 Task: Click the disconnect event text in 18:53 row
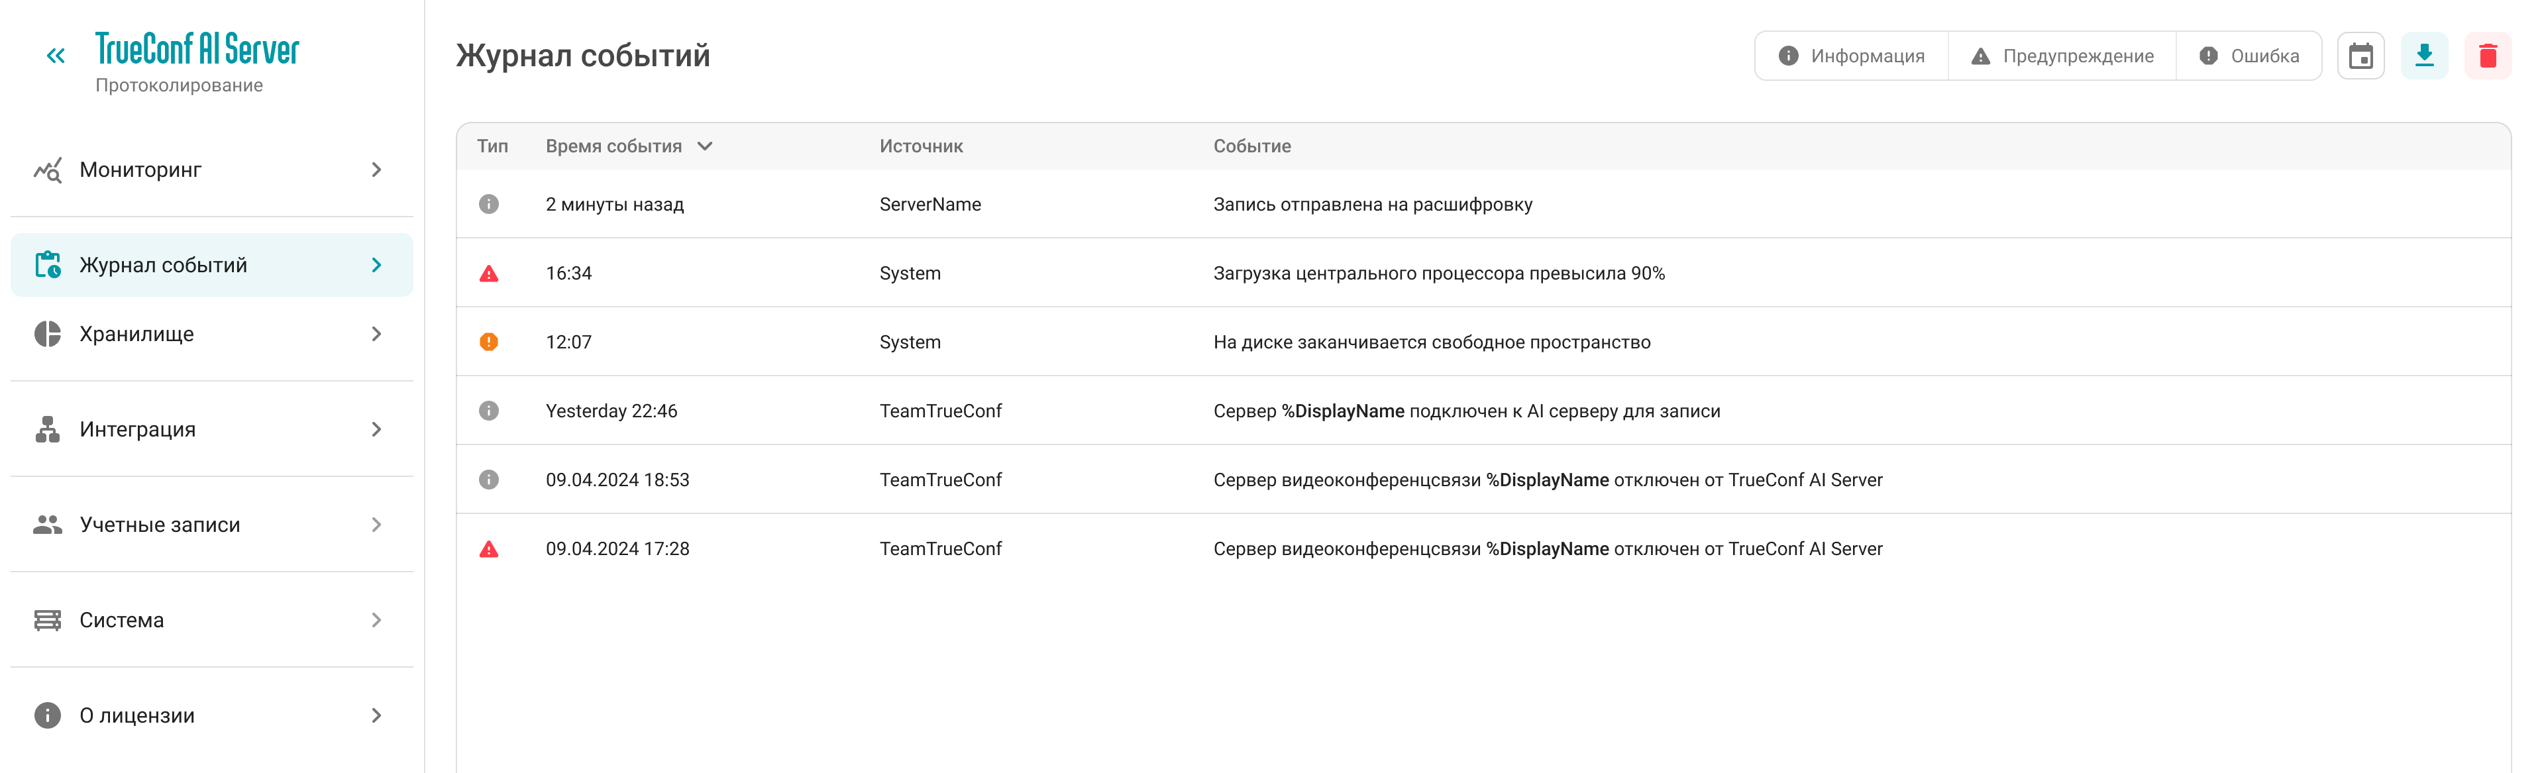pos(1548,480)
